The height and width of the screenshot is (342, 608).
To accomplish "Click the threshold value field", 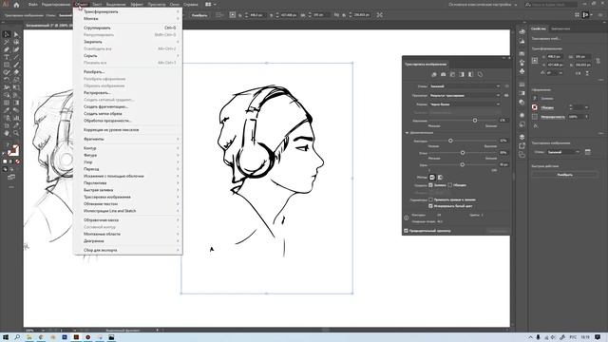I will (x=503, y=121).
